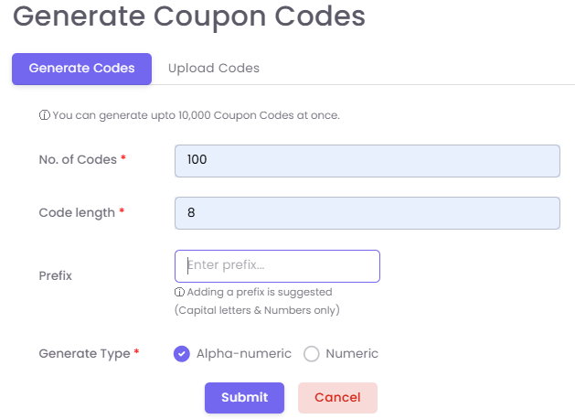Submit the coupon code form
This screenshot has height=419, width=575.
tap(244, 398)
